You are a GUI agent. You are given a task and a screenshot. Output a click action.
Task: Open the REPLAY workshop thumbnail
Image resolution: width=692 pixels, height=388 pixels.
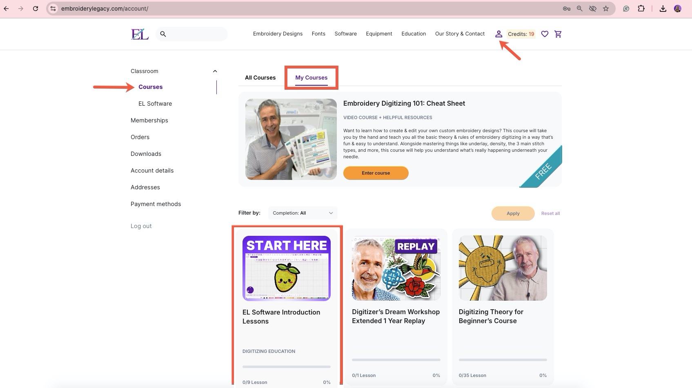click(x=396, y=268)
